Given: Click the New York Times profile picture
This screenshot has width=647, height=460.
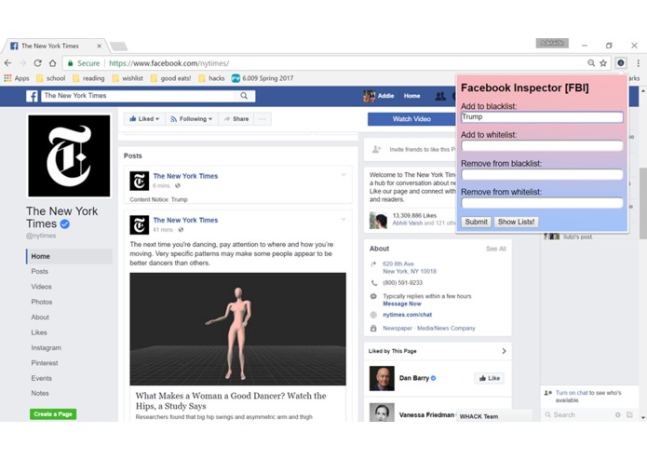Looking at the screenshot, I should [69, 156].
